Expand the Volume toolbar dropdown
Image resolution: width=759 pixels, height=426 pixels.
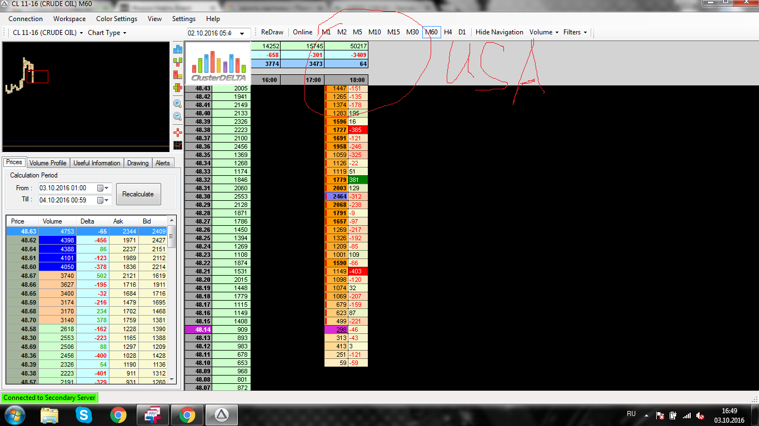coord(545,32)
